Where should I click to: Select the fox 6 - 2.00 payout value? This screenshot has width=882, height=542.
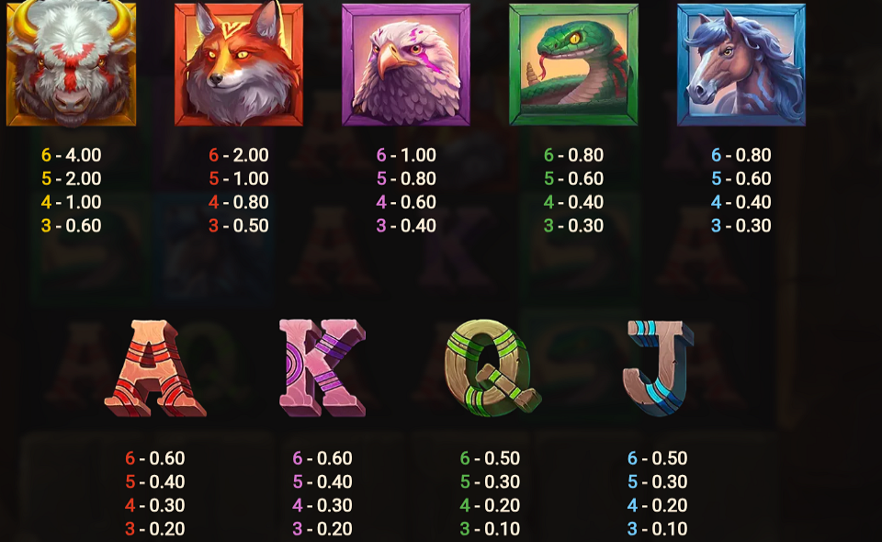[239, 155]
